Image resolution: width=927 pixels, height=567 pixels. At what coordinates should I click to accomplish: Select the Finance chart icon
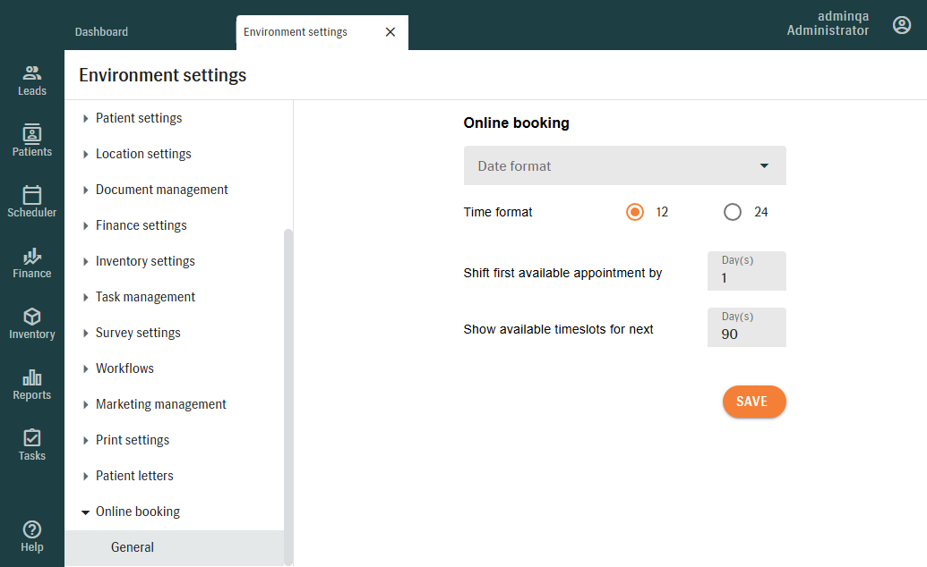[x=32, y=256]
